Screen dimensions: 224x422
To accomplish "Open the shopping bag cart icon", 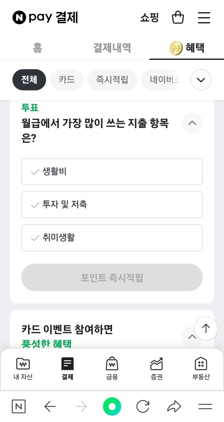I will point(178,18).
